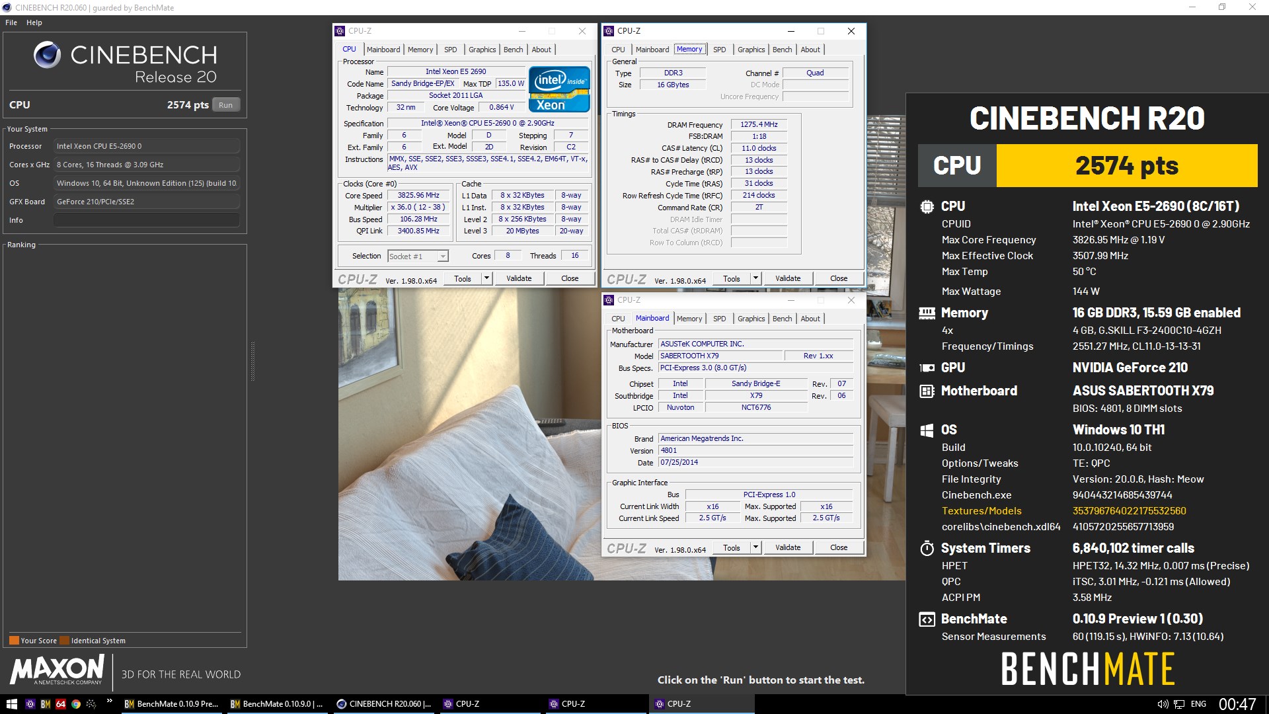
Task: Click the System Timers stopwatch icon
Action: click(927, 548)
